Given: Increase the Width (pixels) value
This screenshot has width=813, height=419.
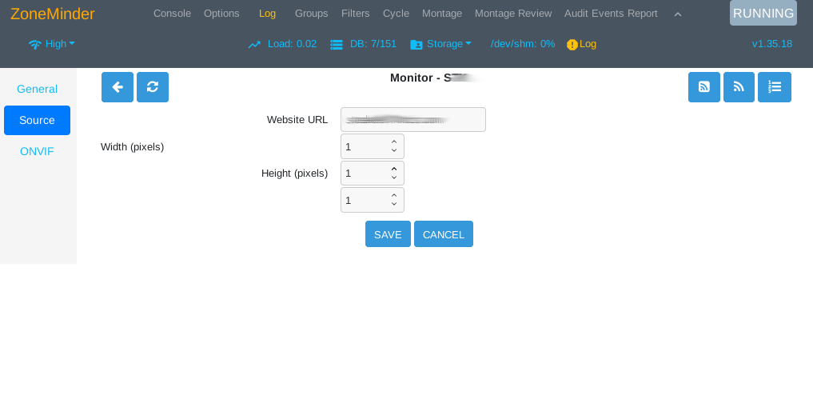Looking at the screenshot, I should (x=394, y=142).
